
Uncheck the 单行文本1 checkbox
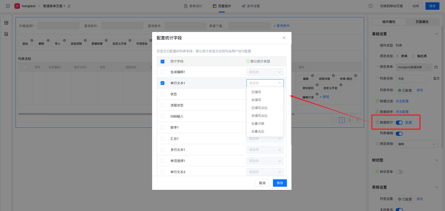(x=162, y=83)
